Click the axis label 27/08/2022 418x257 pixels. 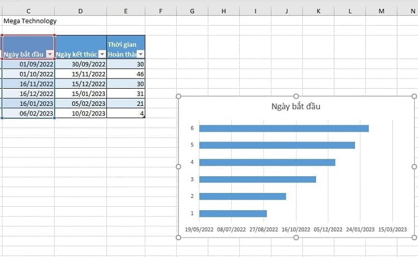tap(264, 229)
